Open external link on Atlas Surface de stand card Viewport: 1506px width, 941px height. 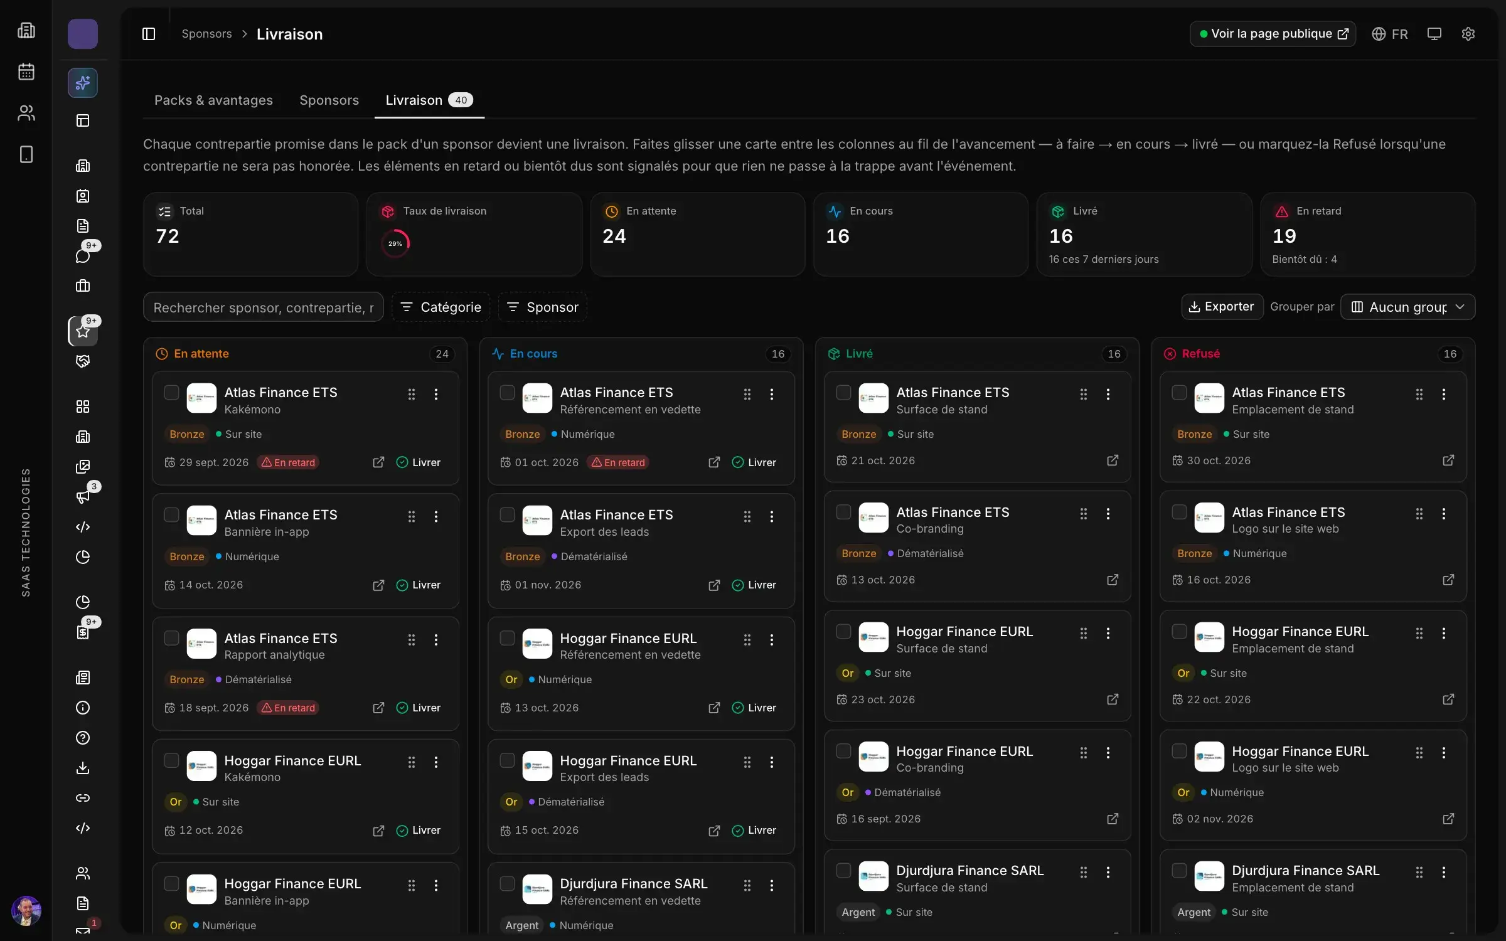tap(1113, 460)
